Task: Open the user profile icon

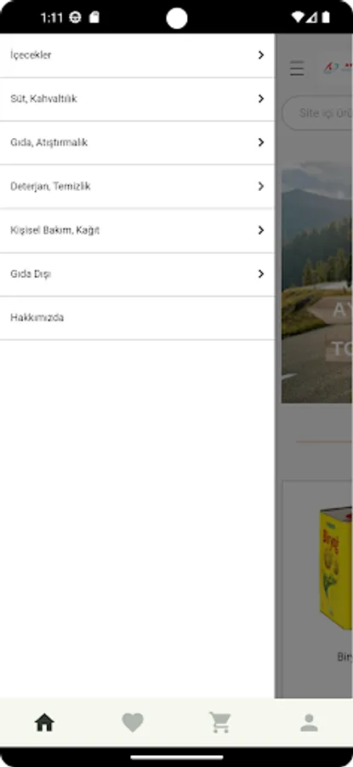Action: [x=309, y=723]
